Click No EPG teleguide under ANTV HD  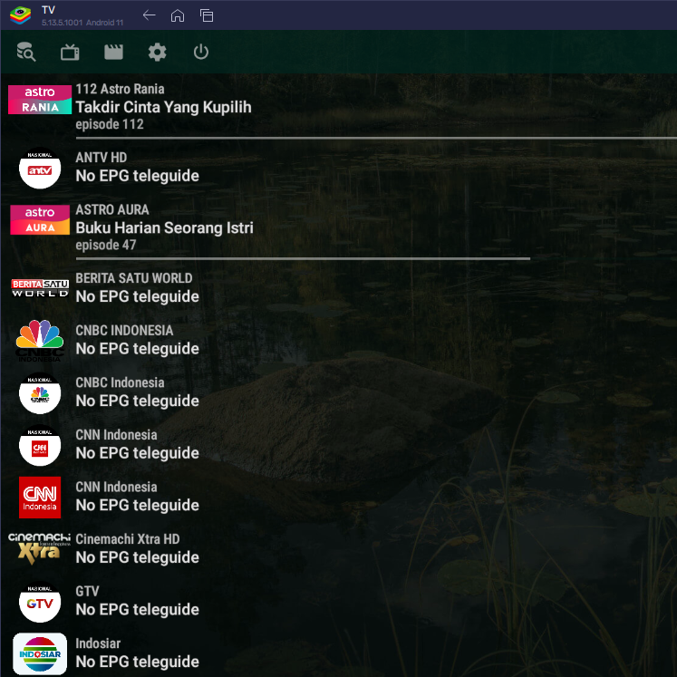tap(137, 176)
